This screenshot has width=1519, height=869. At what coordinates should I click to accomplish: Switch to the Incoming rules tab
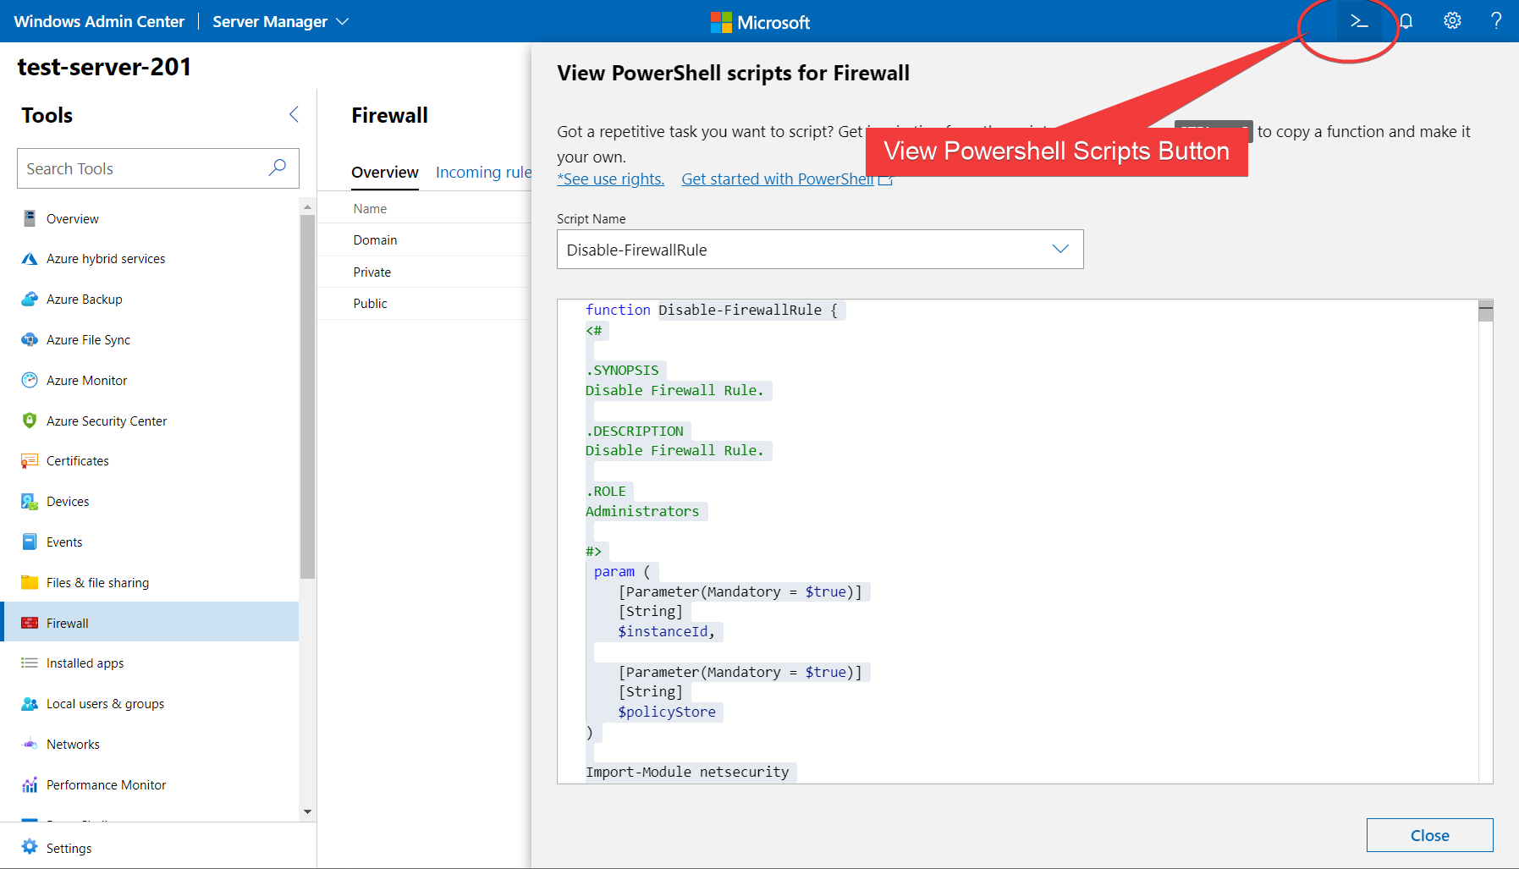(484, 173)
